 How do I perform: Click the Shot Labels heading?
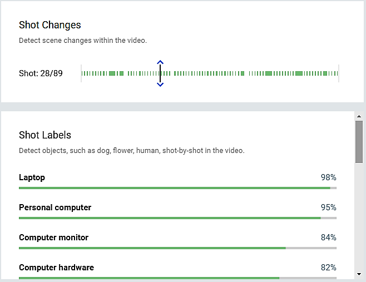click(45, 135)
